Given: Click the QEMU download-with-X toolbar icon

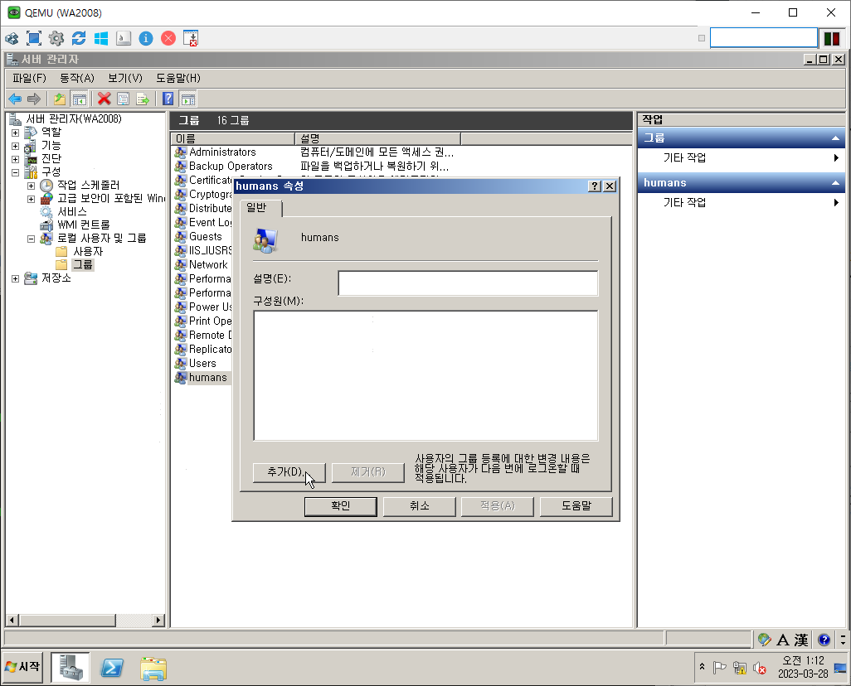Looking at the screenshot, I should click(x=191, y=38).
